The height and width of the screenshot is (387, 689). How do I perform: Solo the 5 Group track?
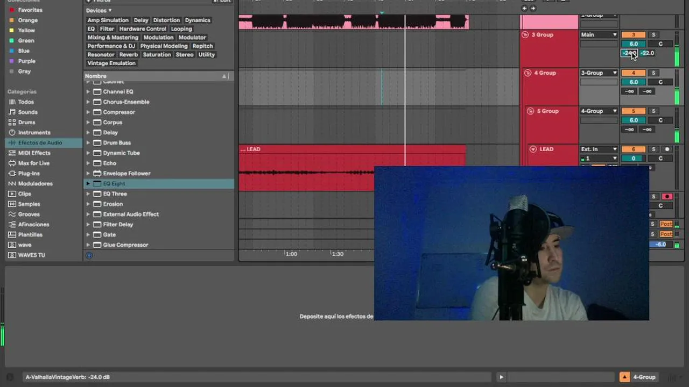[653, 111]
